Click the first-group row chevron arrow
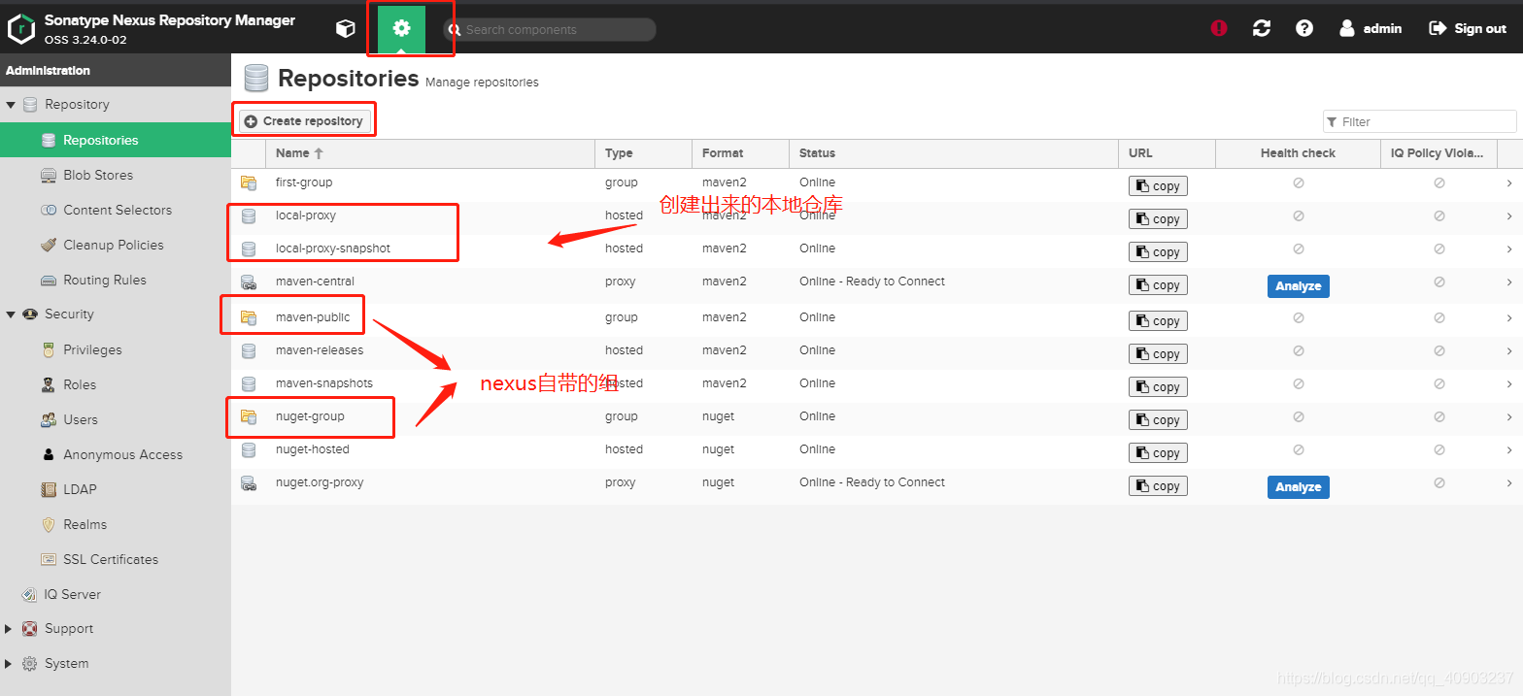 [1509, 182]
